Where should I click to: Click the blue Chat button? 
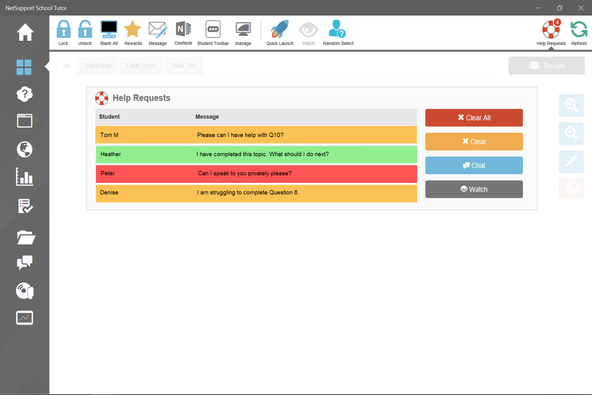[x=474, y=165]
